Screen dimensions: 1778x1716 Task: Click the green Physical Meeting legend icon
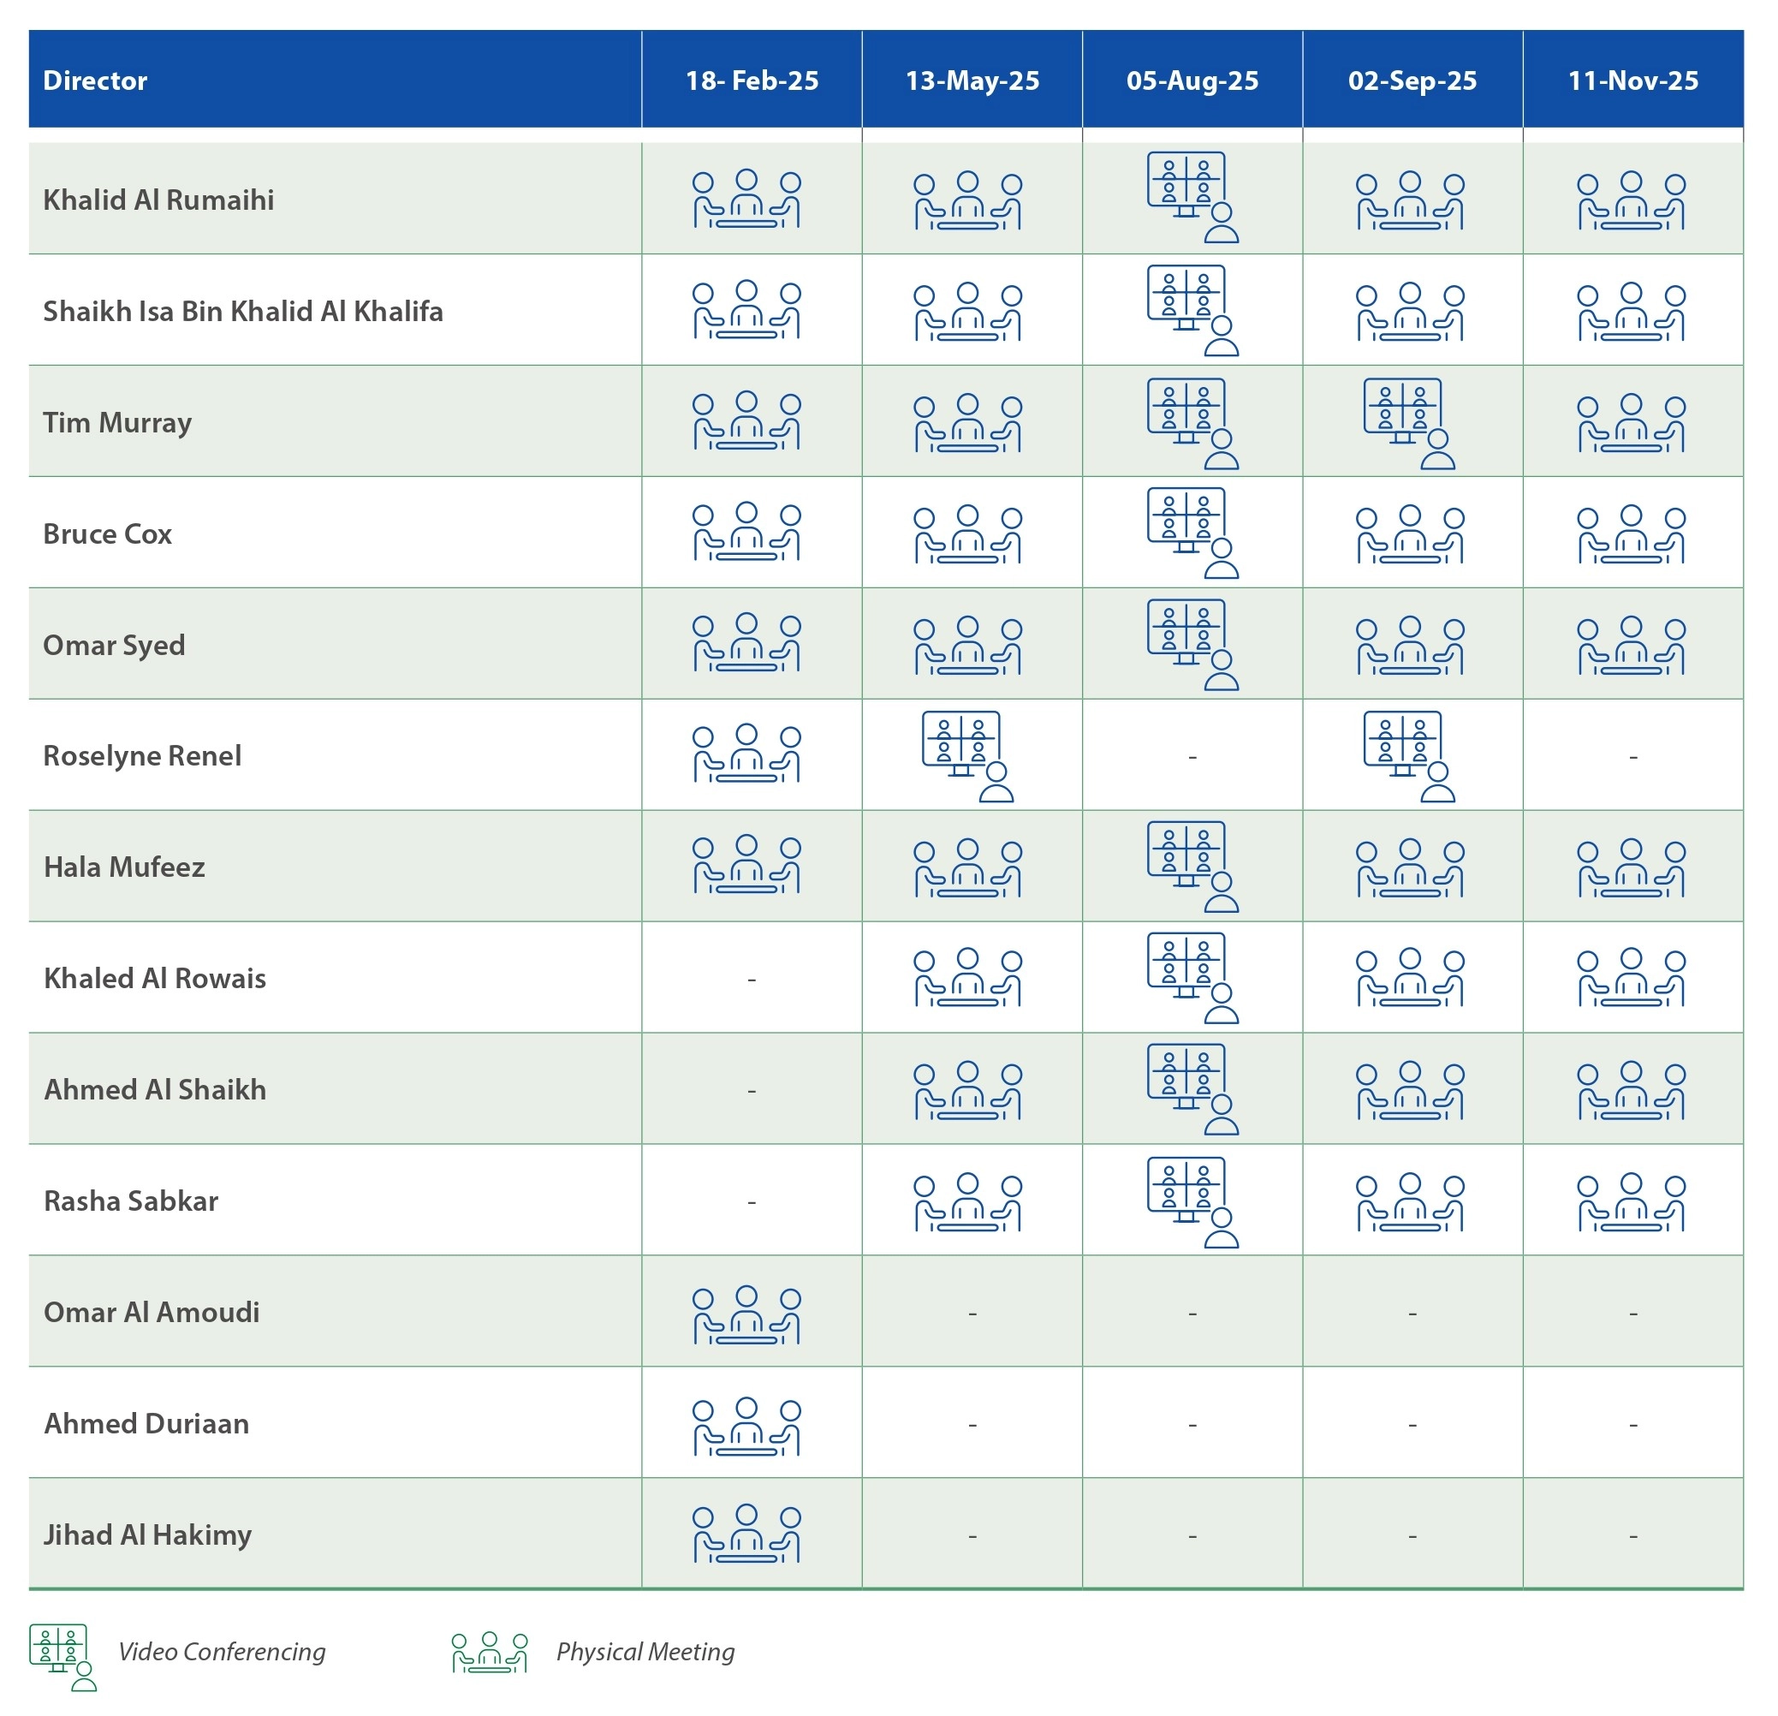click(x=490, y=1653)
